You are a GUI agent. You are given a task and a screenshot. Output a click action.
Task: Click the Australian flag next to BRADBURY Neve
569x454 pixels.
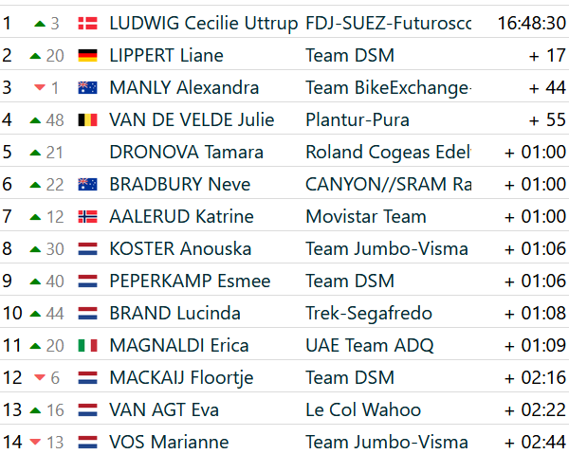88,185
